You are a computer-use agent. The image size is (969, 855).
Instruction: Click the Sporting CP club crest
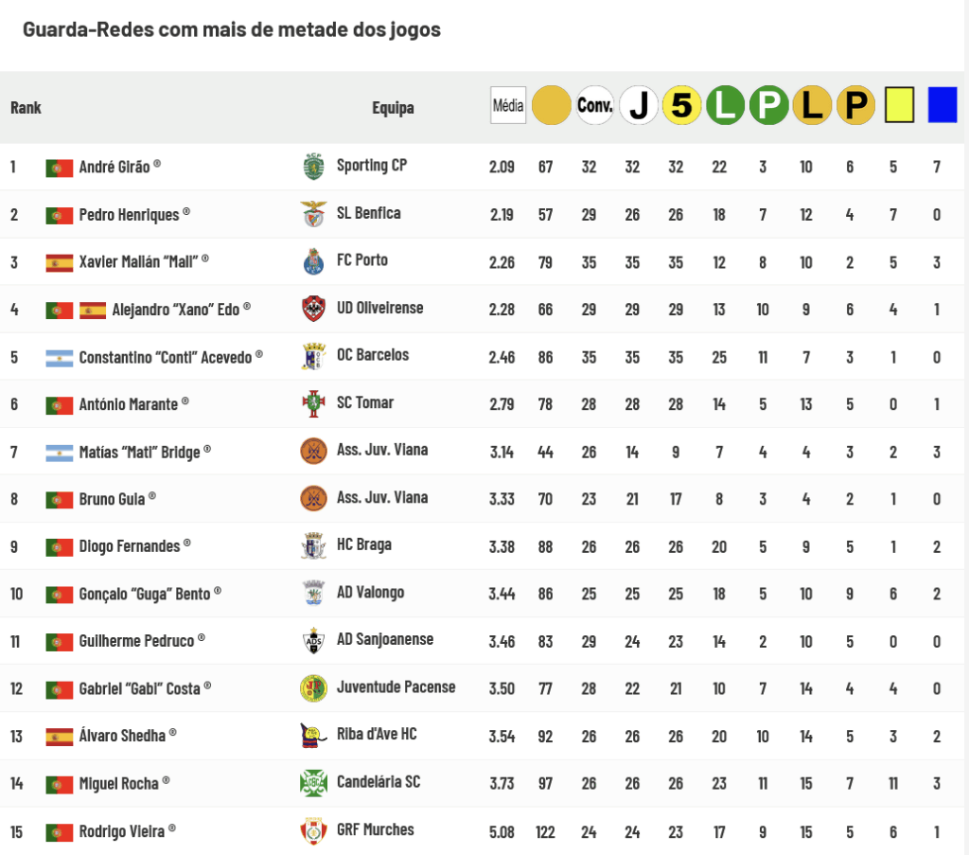click(313, 167)
